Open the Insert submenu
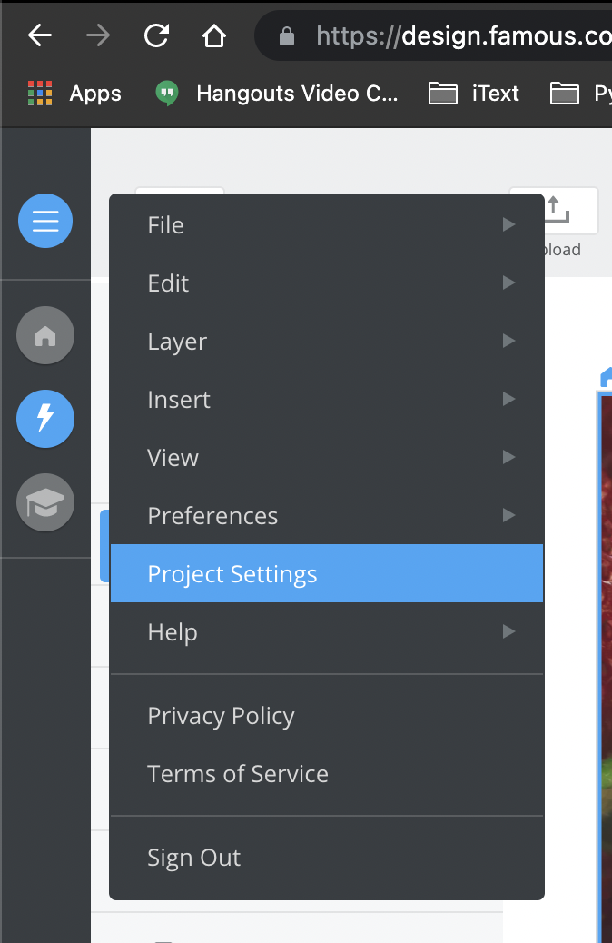The image size is (612, 943). click(x=327, y=400)
